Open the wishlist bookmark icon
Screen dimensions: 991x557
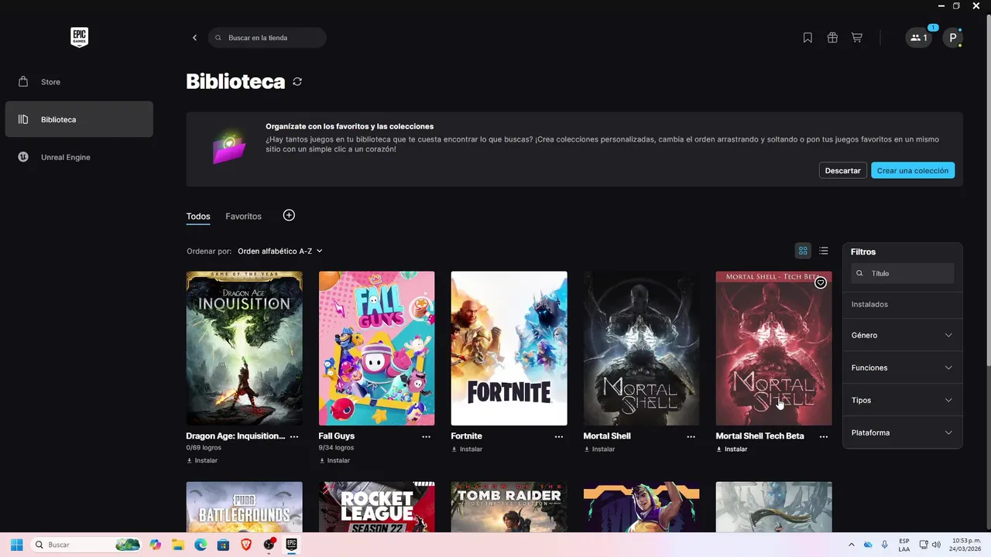point(808,38)
